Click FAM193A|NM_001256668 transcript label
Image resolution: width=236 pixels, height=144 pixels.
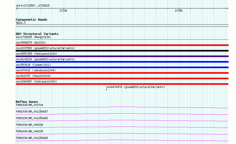tap(32, 138)
